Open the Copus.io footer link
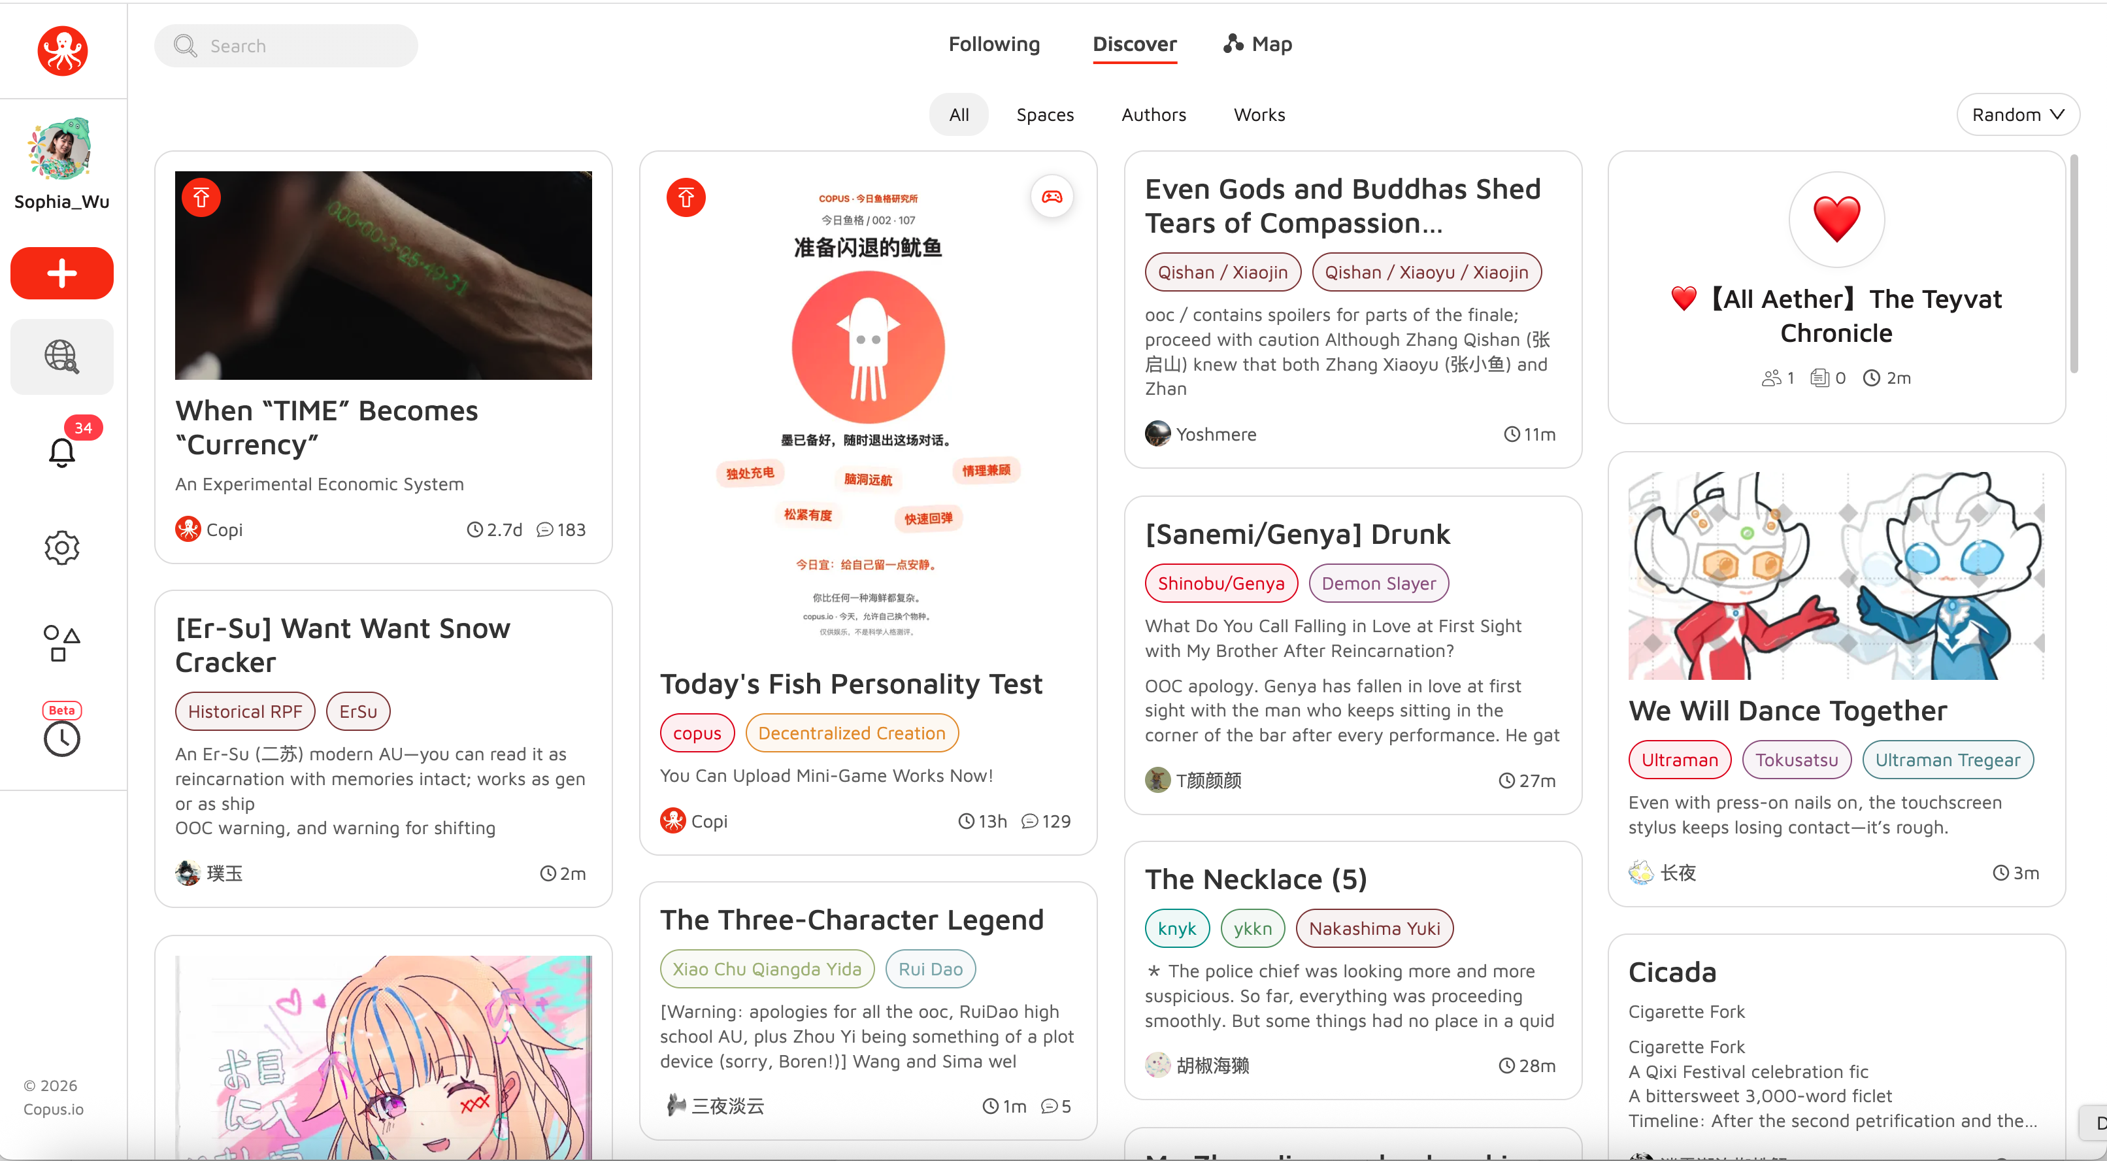Viewport: 2107px width, 1161px height. pos(53,1109)
